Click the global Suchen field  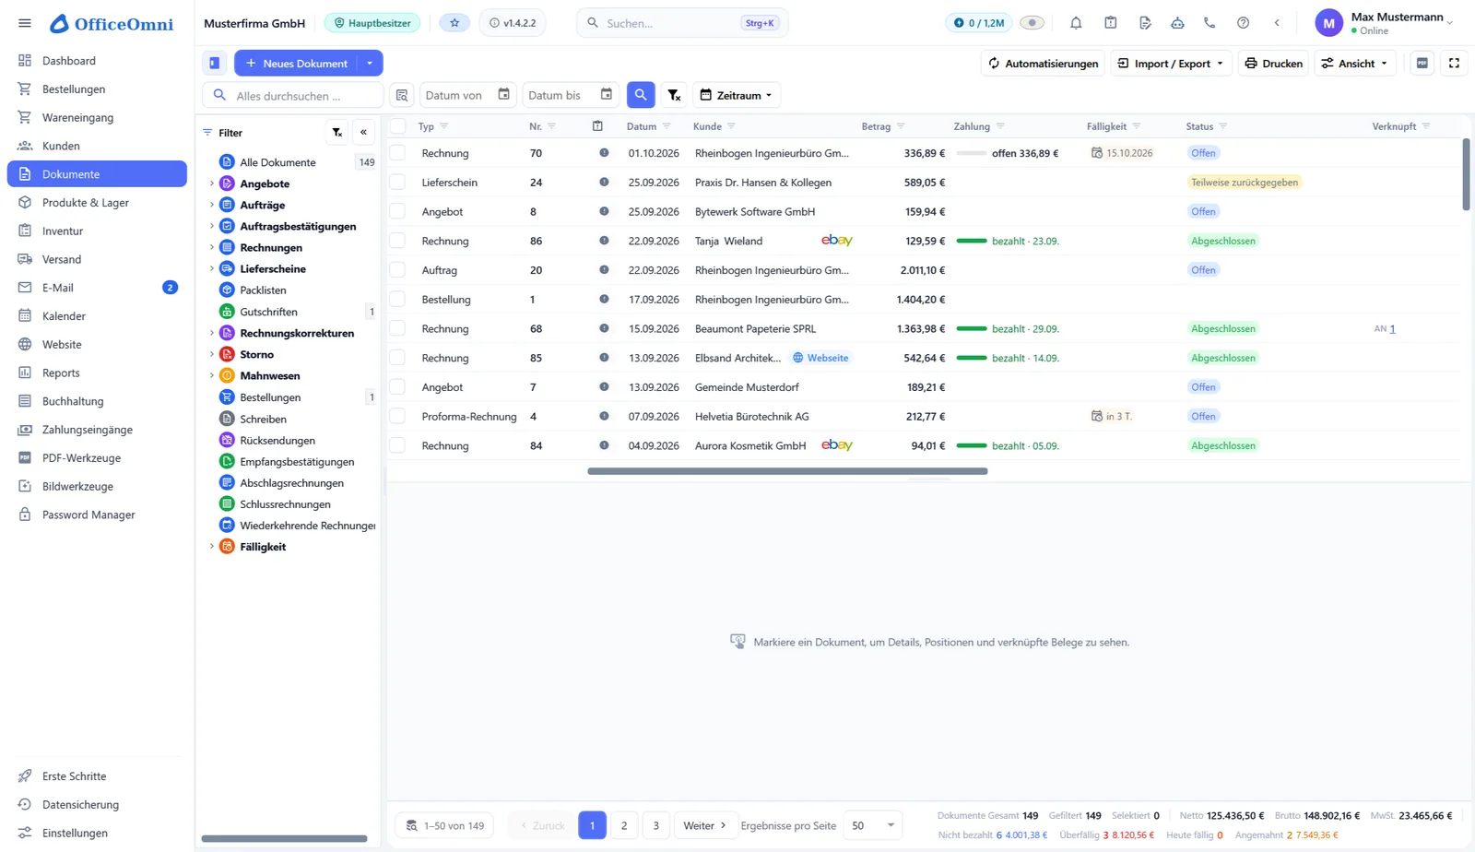(x=682, y=23)
